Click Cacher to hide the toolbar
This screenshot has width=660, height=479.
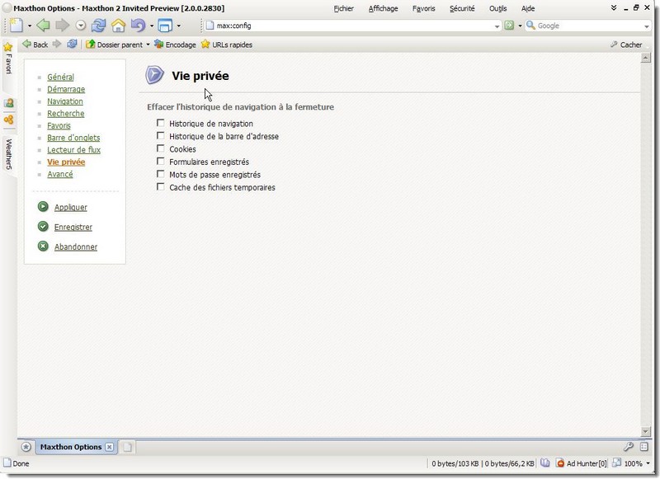pos(626,45)
